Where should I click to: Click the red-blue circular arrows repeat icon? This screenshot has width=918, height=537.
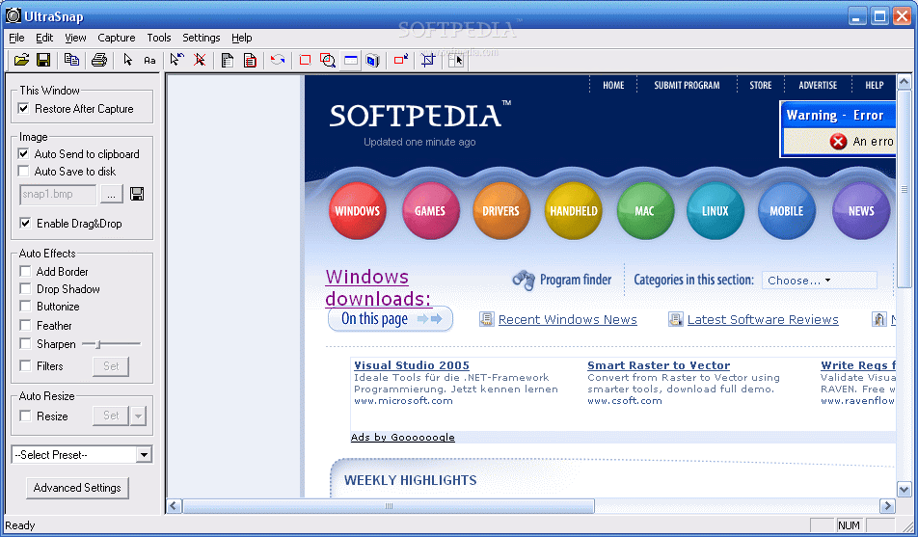point(278,60)
